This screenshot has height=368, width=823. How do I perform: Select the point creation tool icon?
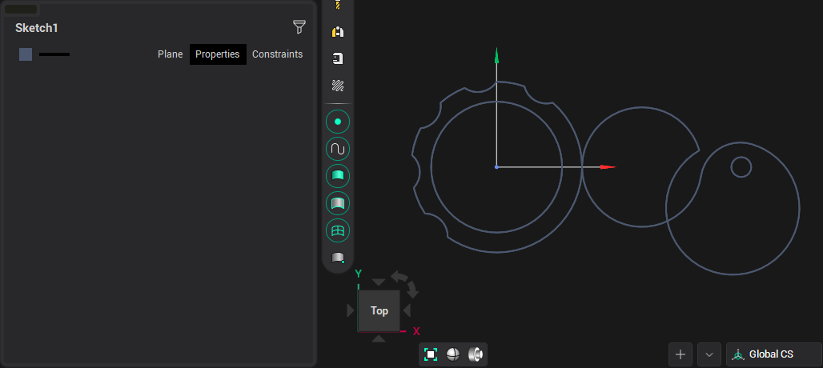pyautogui.click(x=338, y=122)
